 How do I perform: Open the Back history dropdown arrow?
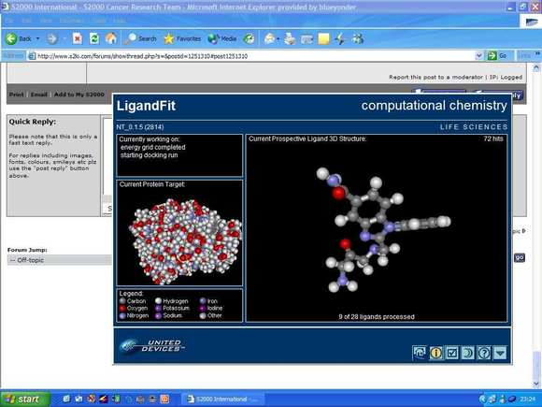click(x=37, y=38)
